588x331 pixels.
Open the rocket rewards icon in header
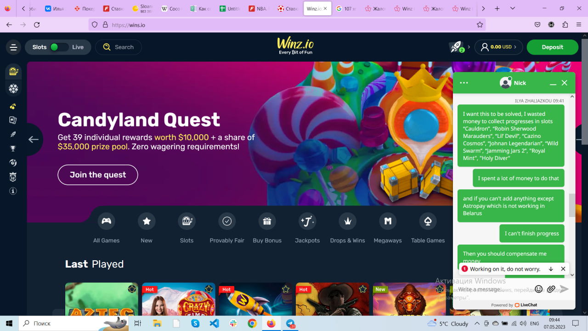click(x=456, y=47)
